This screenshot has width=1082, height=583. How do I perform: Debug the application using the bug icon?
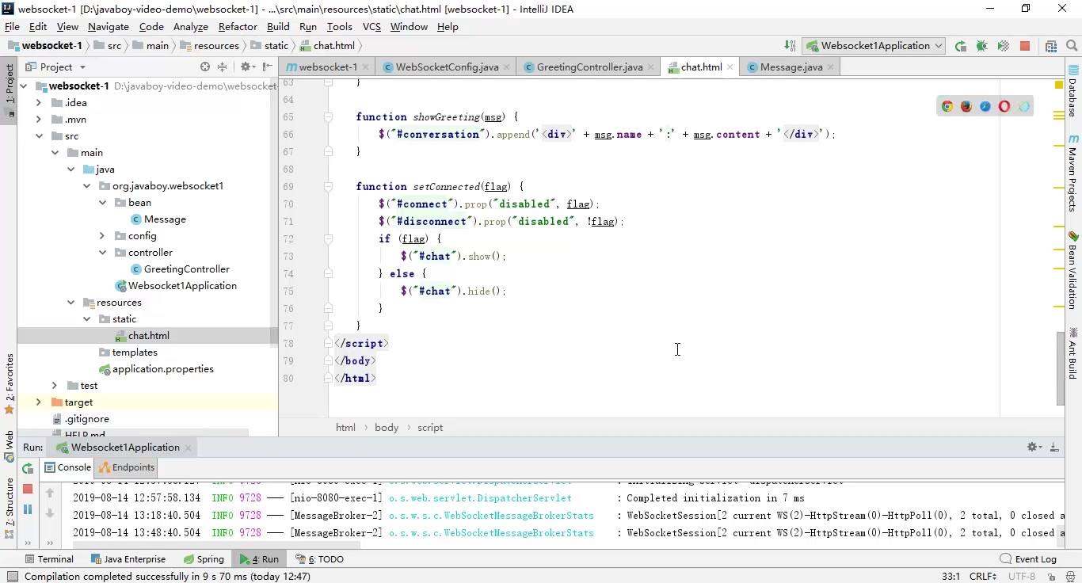(981, 46)
